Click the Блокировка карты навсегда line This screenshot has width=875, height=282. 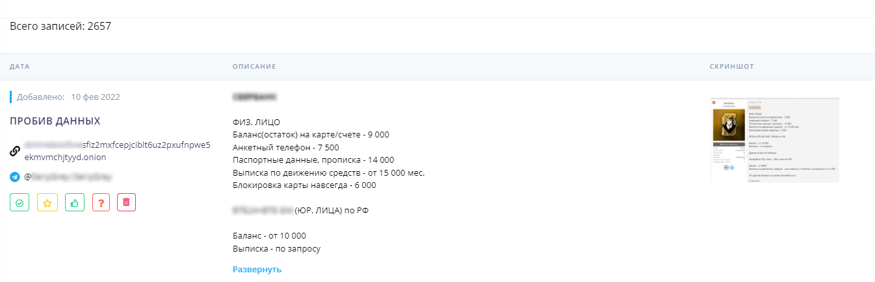[304, 185]
